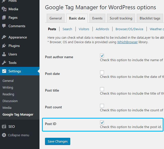
Task: Go to the Search sub-section
Action: [x=67, y=29]
